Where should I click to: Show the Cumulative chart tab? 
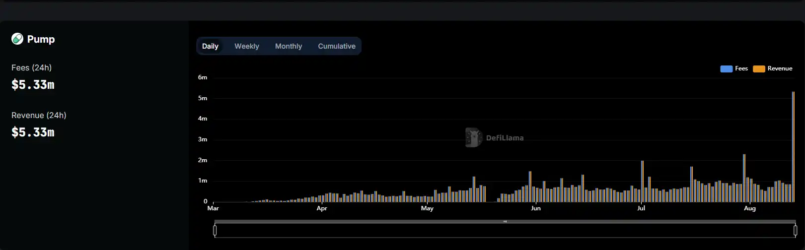(337, 46)
